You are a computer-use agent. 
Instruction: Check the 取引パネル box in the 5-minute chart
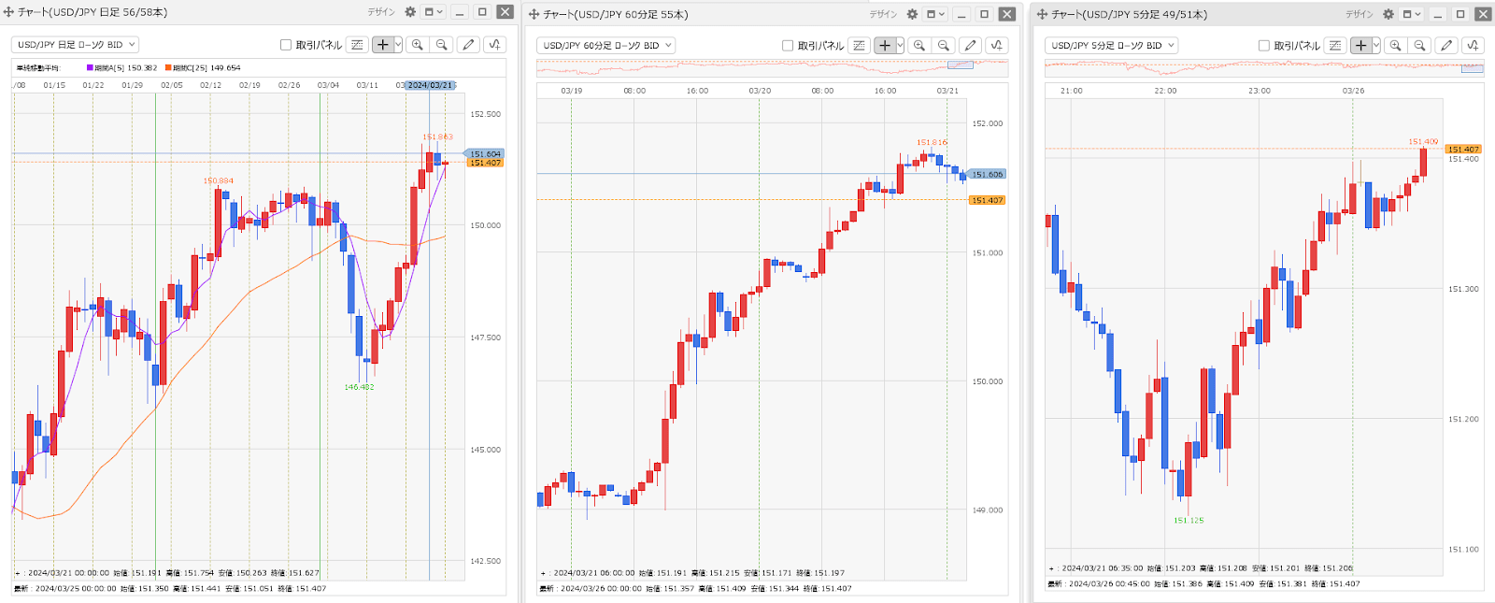(x=1264, y=46)
